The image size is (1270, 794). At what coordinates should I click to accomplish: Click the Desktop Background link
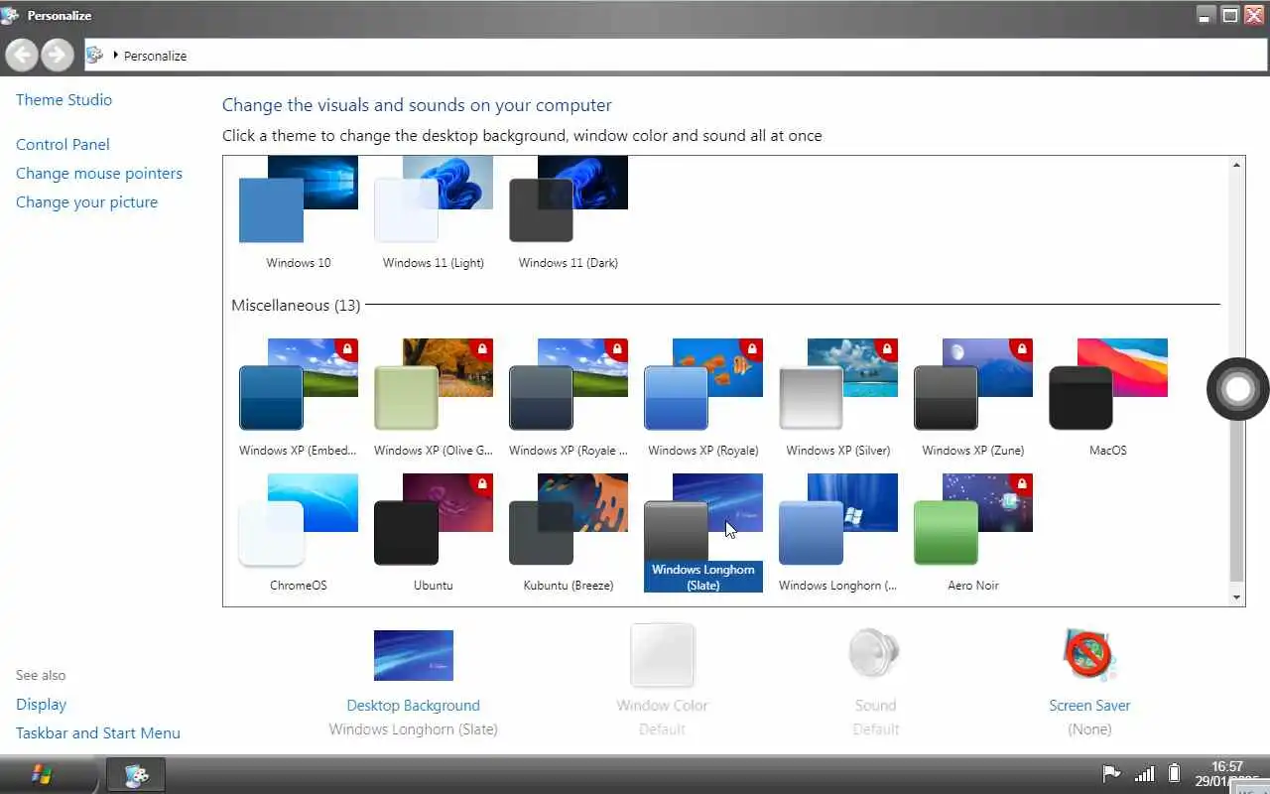point(414,706)
